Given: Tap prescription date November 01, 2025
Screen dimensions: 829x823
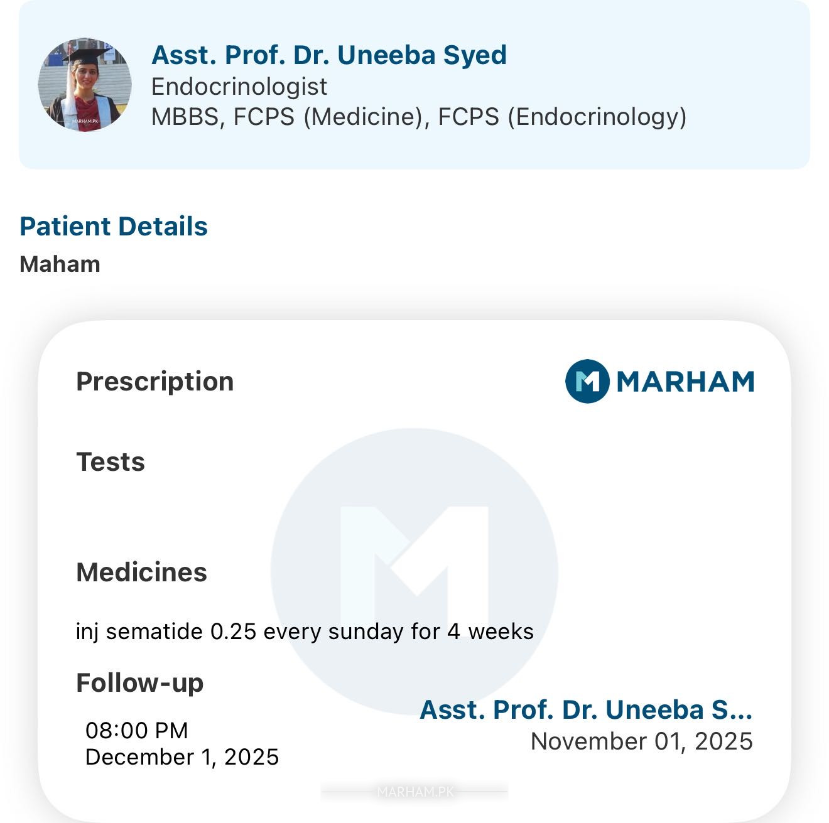Looking at the screenshot, I should click(642, 741).
